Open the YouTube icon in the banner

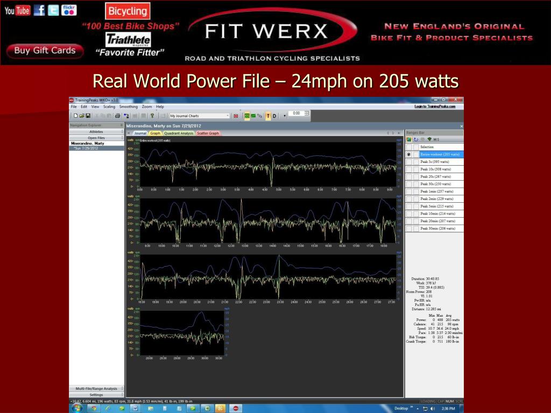point(18,11)
